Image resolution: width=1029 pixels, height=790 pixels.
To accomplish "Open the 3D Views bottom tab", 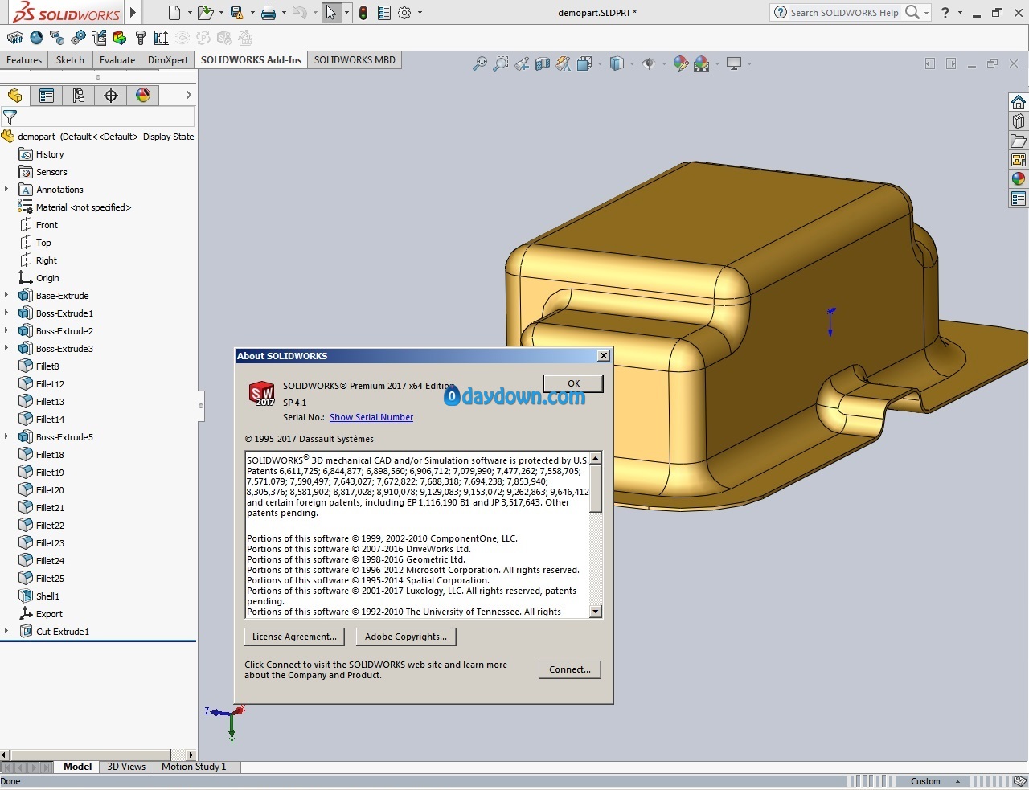I will coord(126,767).
